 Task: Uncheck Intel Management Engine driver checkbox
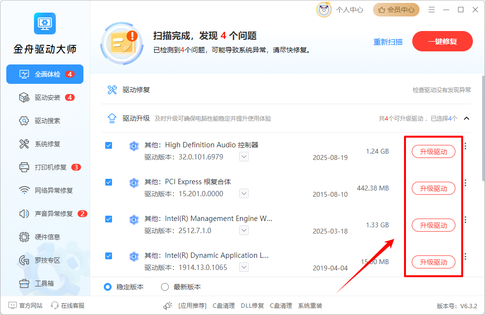coord(109,219)
